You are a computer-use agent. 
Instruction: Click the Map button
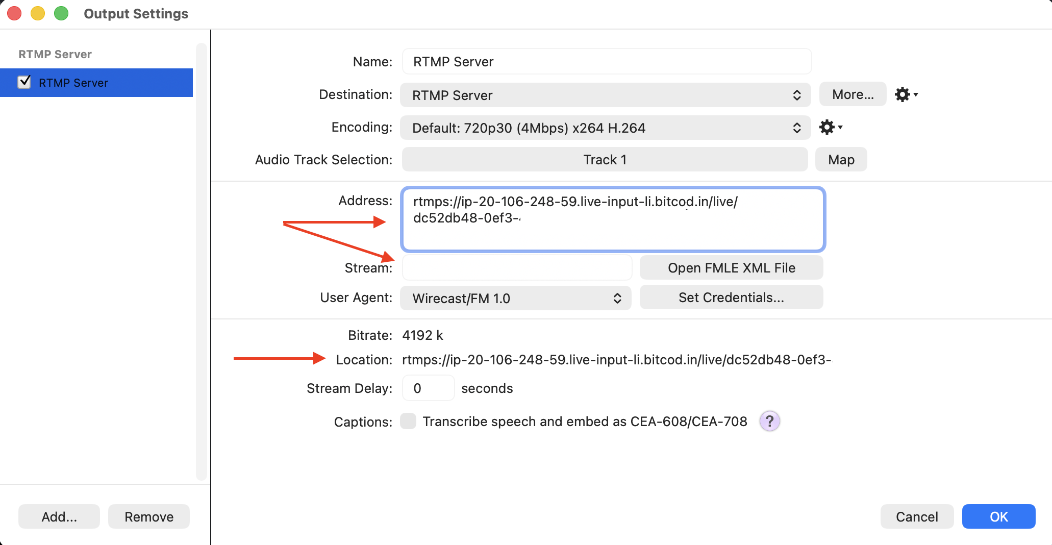(841, 160)
